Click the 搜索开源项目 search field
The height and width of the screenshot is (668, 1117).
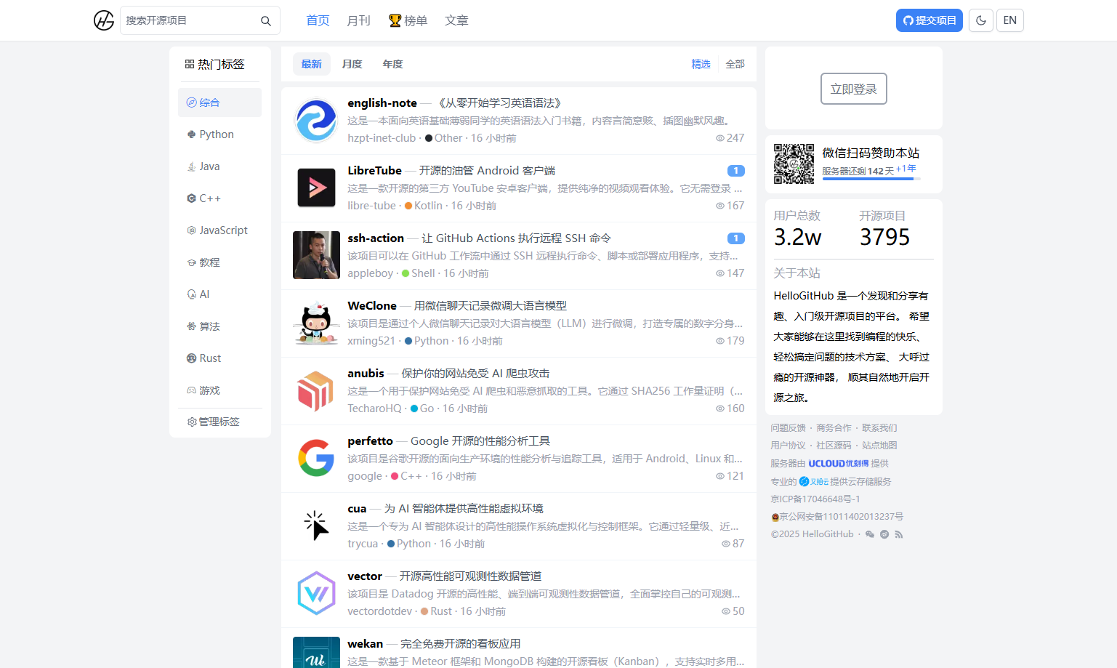click(x=189, y=20)
